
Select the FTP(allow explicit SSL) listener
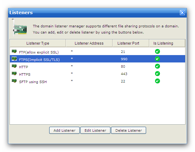[97, 51]
